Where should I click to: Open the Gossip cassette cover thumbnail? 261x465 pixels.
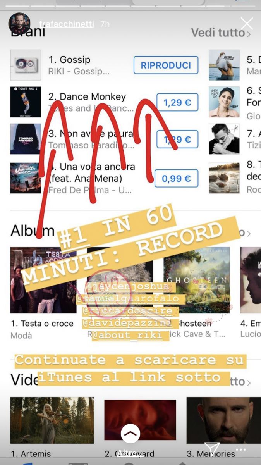tap(26, 65)
